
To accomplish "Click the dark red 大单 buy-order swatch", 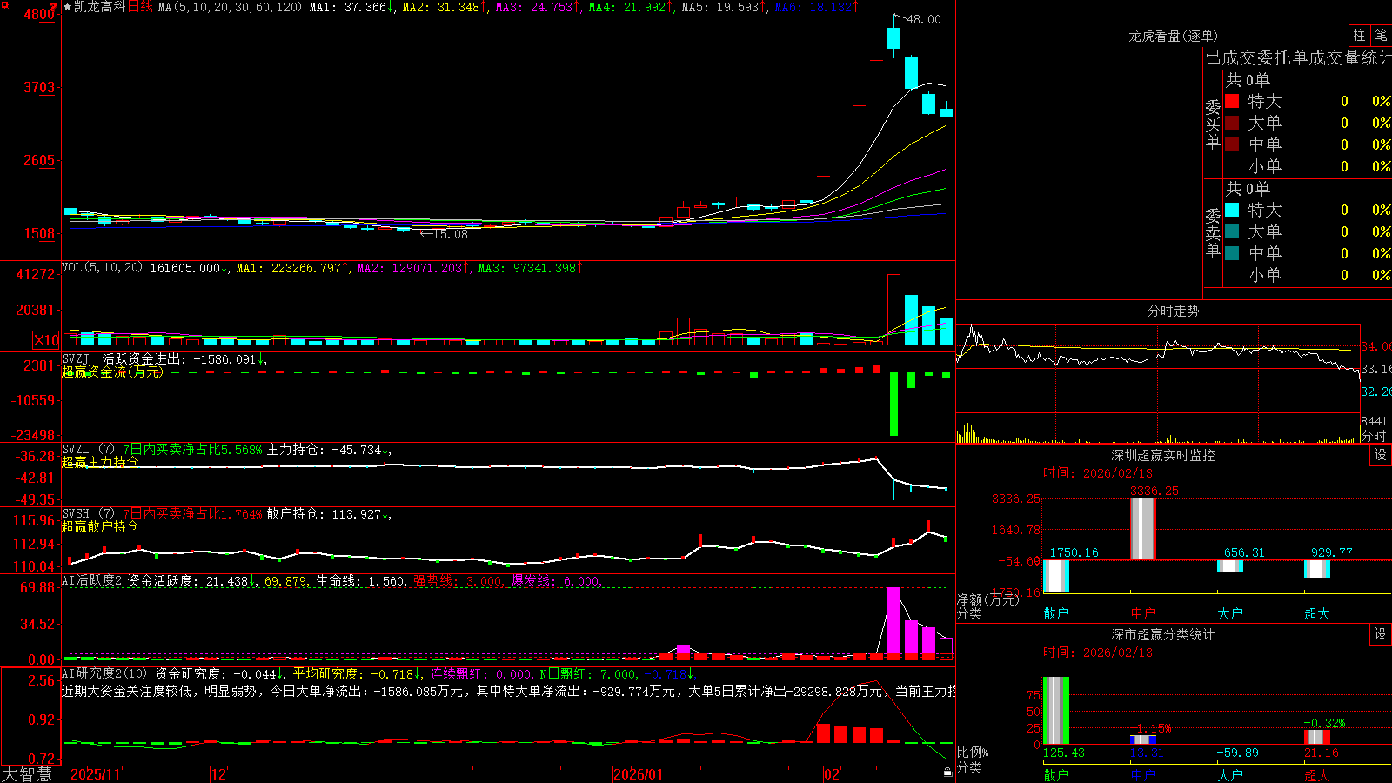I will (x=1232, y=123).
